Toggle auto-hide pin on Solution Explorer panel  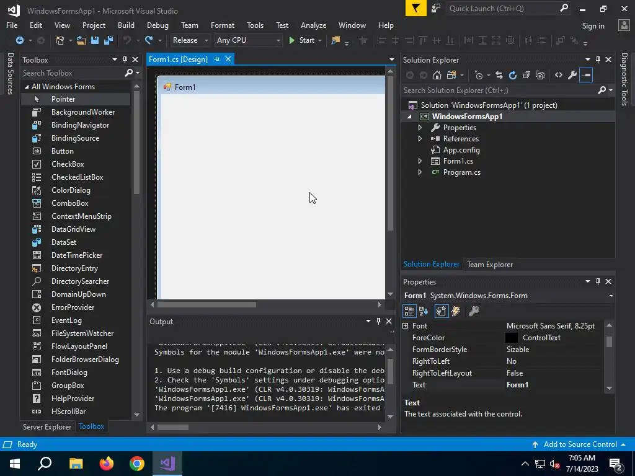click(598, 59)
